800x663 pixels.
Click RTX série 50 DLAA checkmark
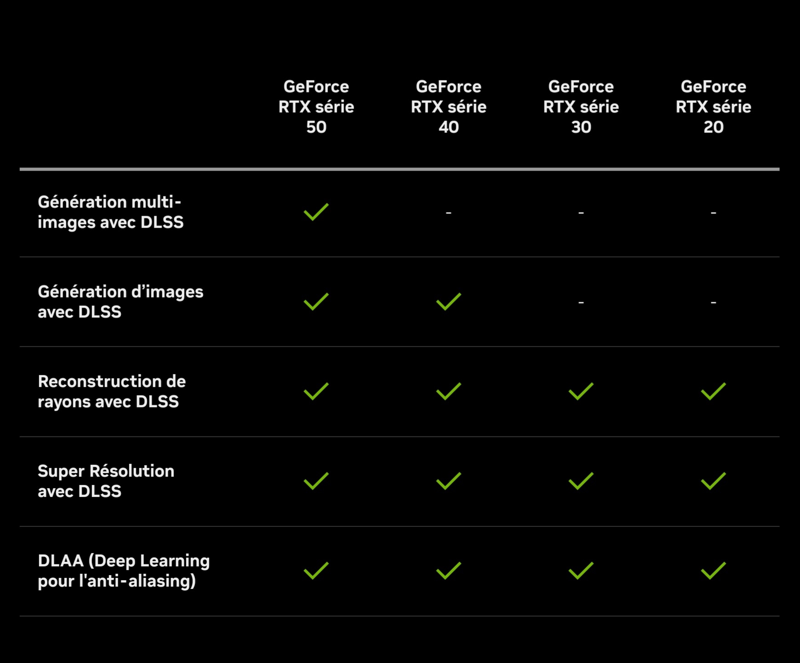pyautogui.click(x=316, y=571)
